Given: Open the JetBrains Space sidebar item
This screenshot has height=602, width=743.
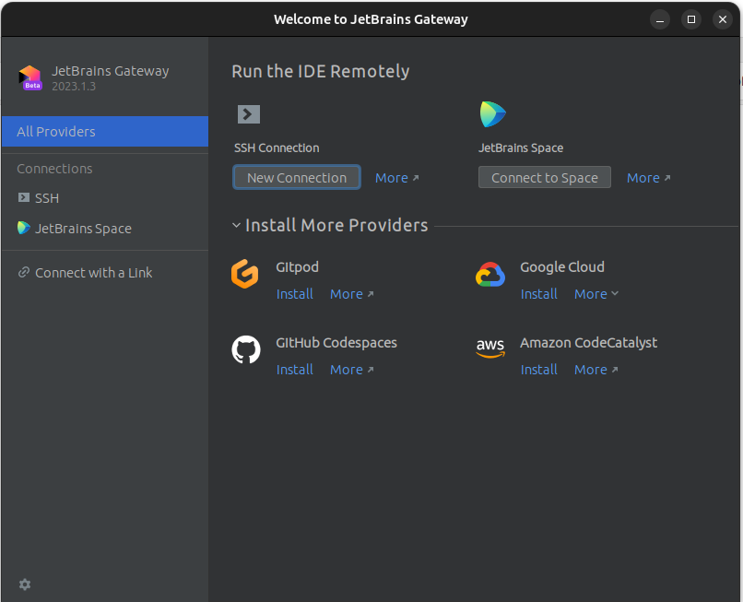Looking at the screenshot, I should point(105,229).
